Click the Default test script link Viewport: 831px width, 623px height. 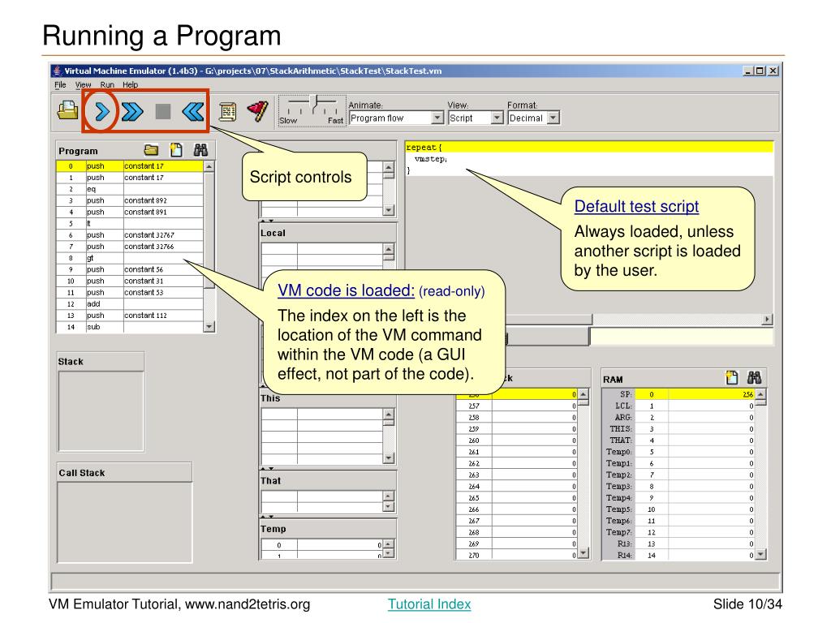[x=636, y=206]
